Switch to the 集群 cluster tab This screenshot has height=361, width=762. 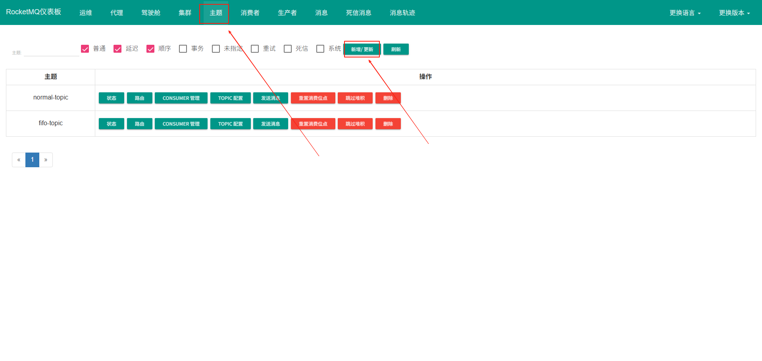[x=185, y=13]
